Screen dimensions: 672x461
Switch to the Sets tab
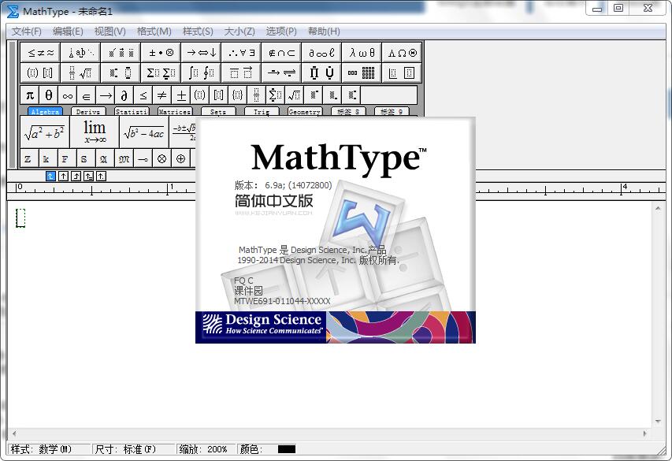[218, 111]
